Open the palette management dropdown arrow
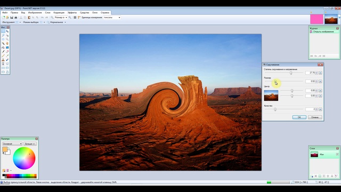The height and width of the screenshot is (192, 341). [11, 171]
